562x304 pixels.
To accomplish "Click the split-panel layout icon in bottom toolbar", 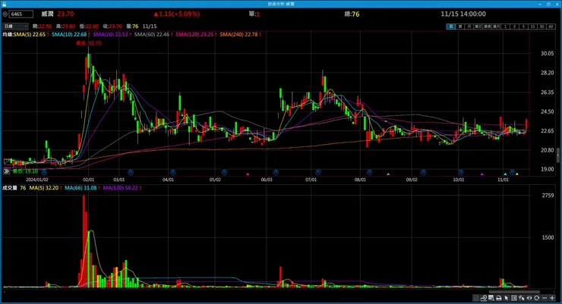I will pyautogui.click(x=514, y=298).
